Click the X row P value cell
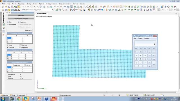 17,38
